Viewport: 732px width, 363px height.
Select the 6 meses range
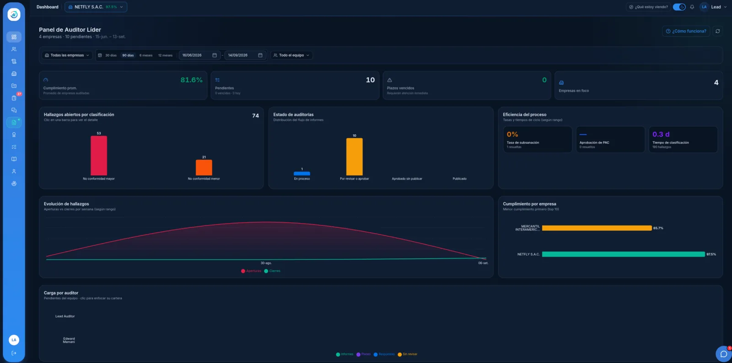click(x=146, y=55)
